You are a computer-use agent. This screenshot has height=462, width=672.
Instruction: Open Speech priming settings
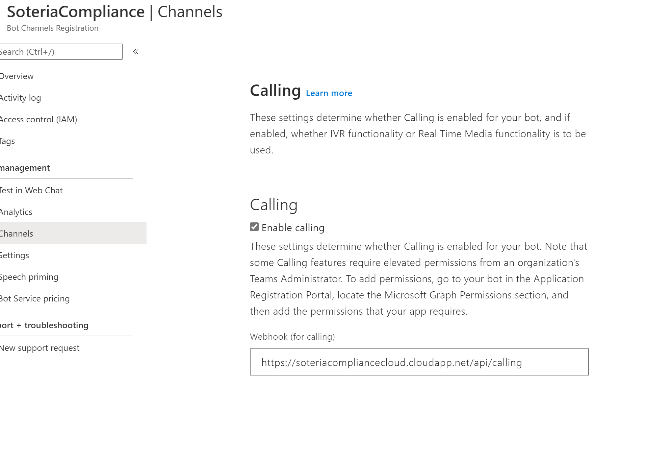coord(29,277)
